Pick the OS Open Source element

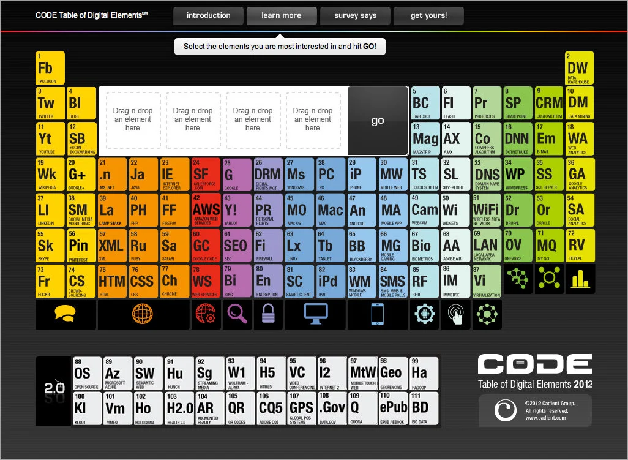point(87,374)
